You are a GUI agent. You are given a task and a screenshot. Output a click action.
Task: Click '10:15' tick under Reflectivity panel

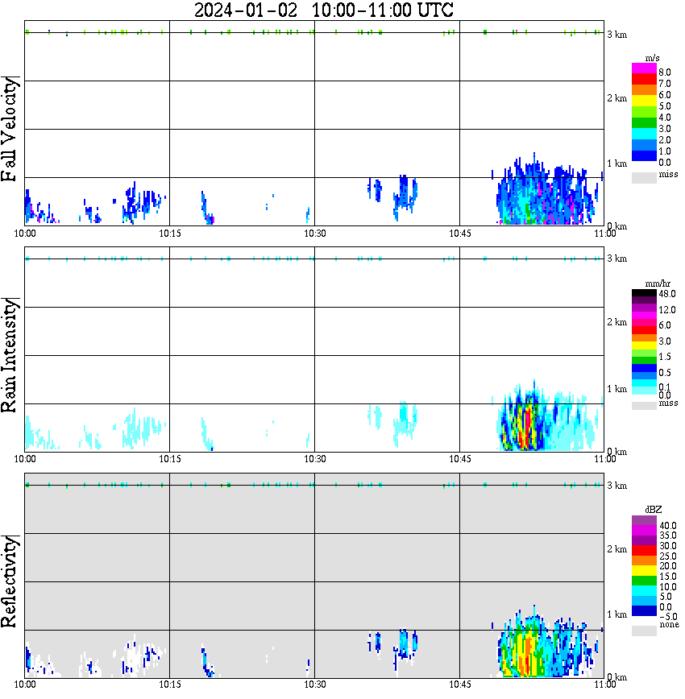pos(170,685)
